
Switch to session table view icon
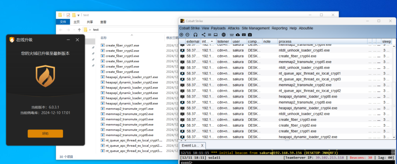[x=210, y=34]
